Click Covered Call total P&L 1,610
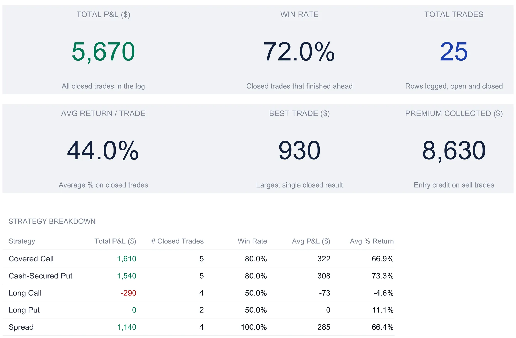Image resolution: width=516 pixels, height=338 pixels. (x=126, y=259)
